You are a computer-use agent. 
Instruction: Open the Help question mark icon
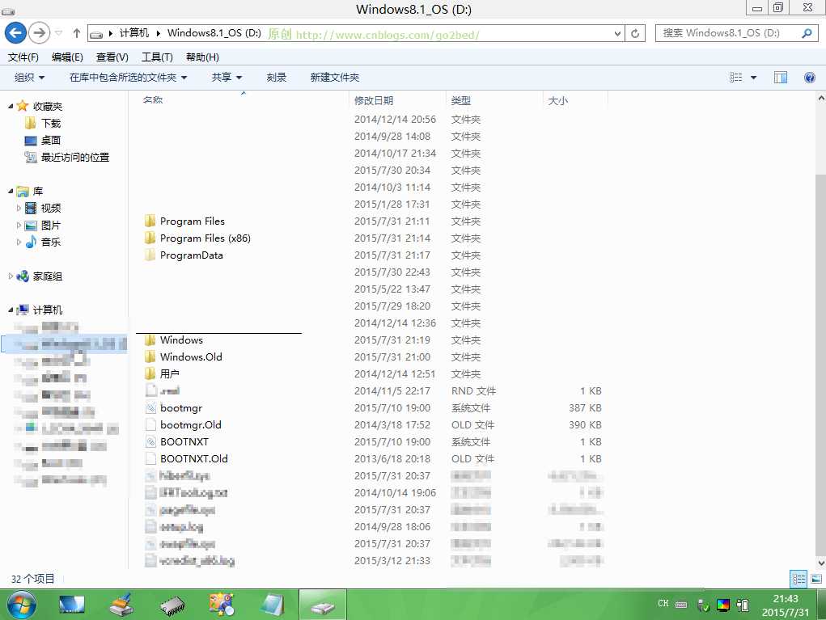tap(810, 78)
